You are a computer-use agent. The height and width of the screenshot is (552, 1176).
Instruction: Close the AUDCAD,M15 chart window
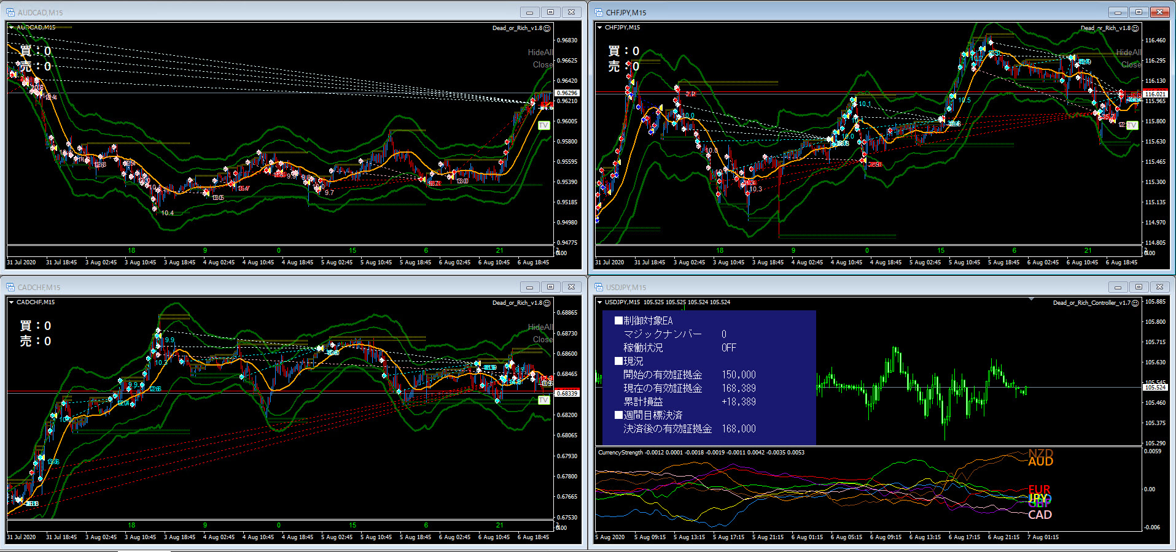[571, 12]
